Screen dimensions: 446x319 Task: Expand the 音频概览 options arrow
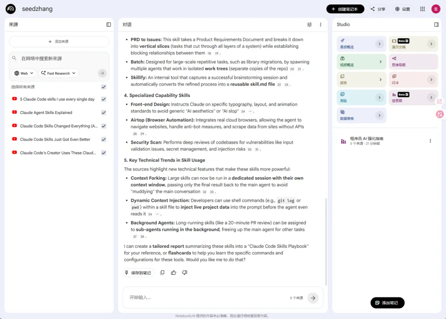pyautogui.click(x=380, y=44)
